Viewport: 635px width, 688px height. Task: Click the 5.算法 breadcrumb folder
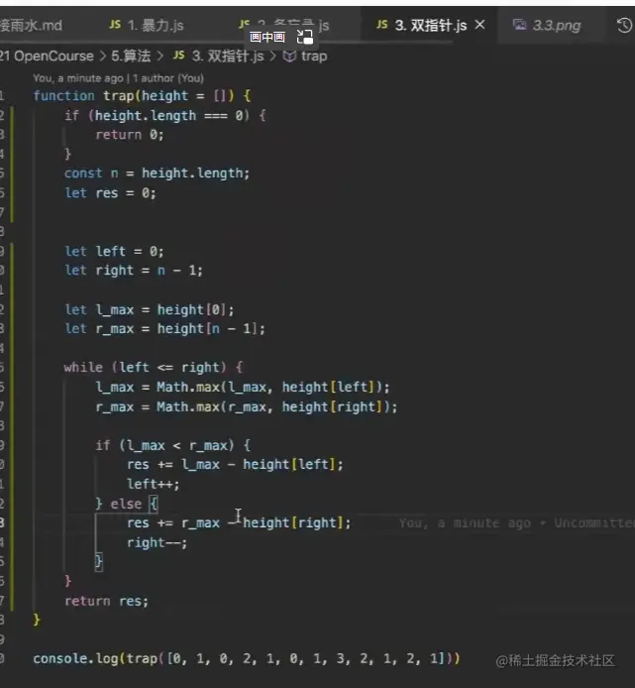131,57
